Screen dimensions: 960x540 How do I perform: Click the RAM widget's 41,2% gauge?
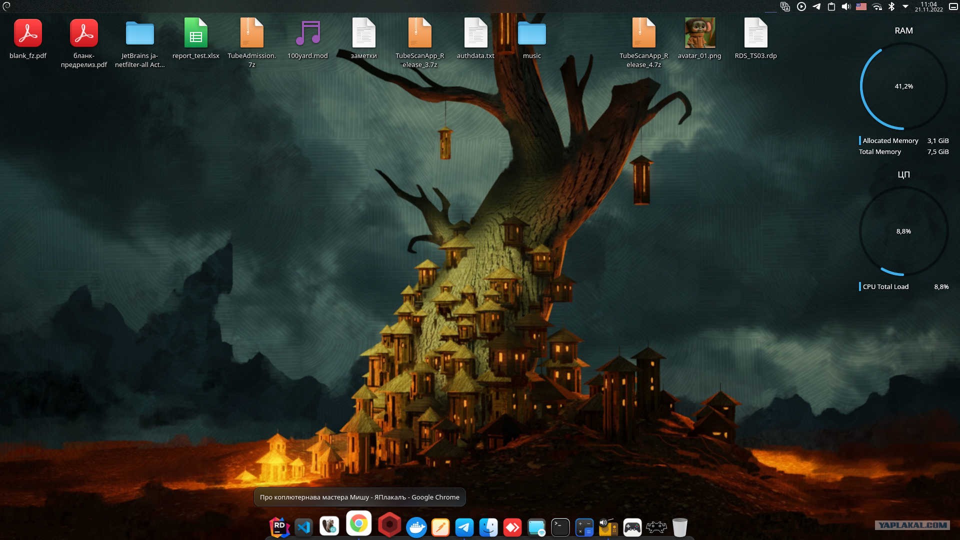click(904, 86)
